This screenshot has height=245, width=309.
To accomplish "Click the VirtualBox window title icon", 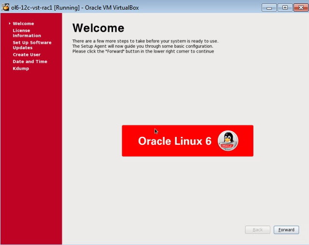I will click(x=5, y=8).
